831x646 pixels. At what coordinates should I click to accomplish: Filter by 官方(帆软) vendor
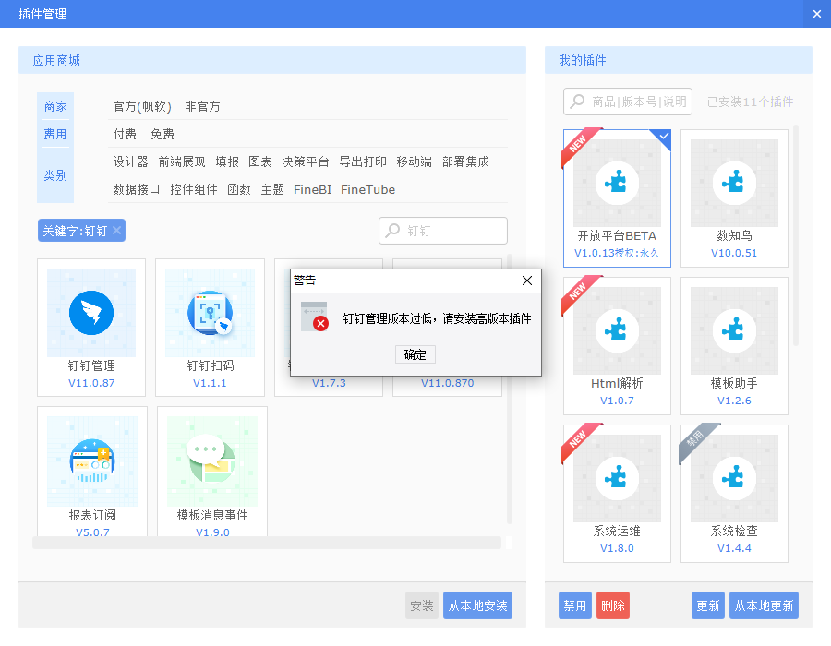(x=142, y=106)
